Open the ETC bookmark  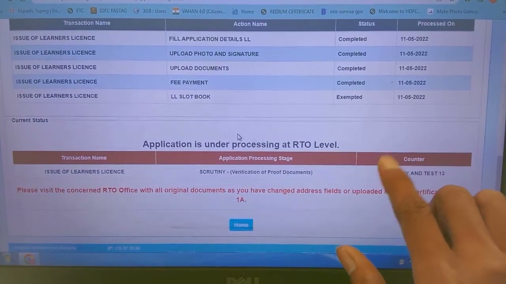[76, 11]
